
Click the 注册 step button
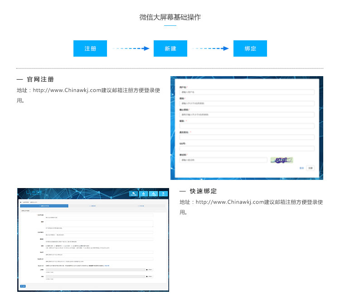(x=90, y=48)
